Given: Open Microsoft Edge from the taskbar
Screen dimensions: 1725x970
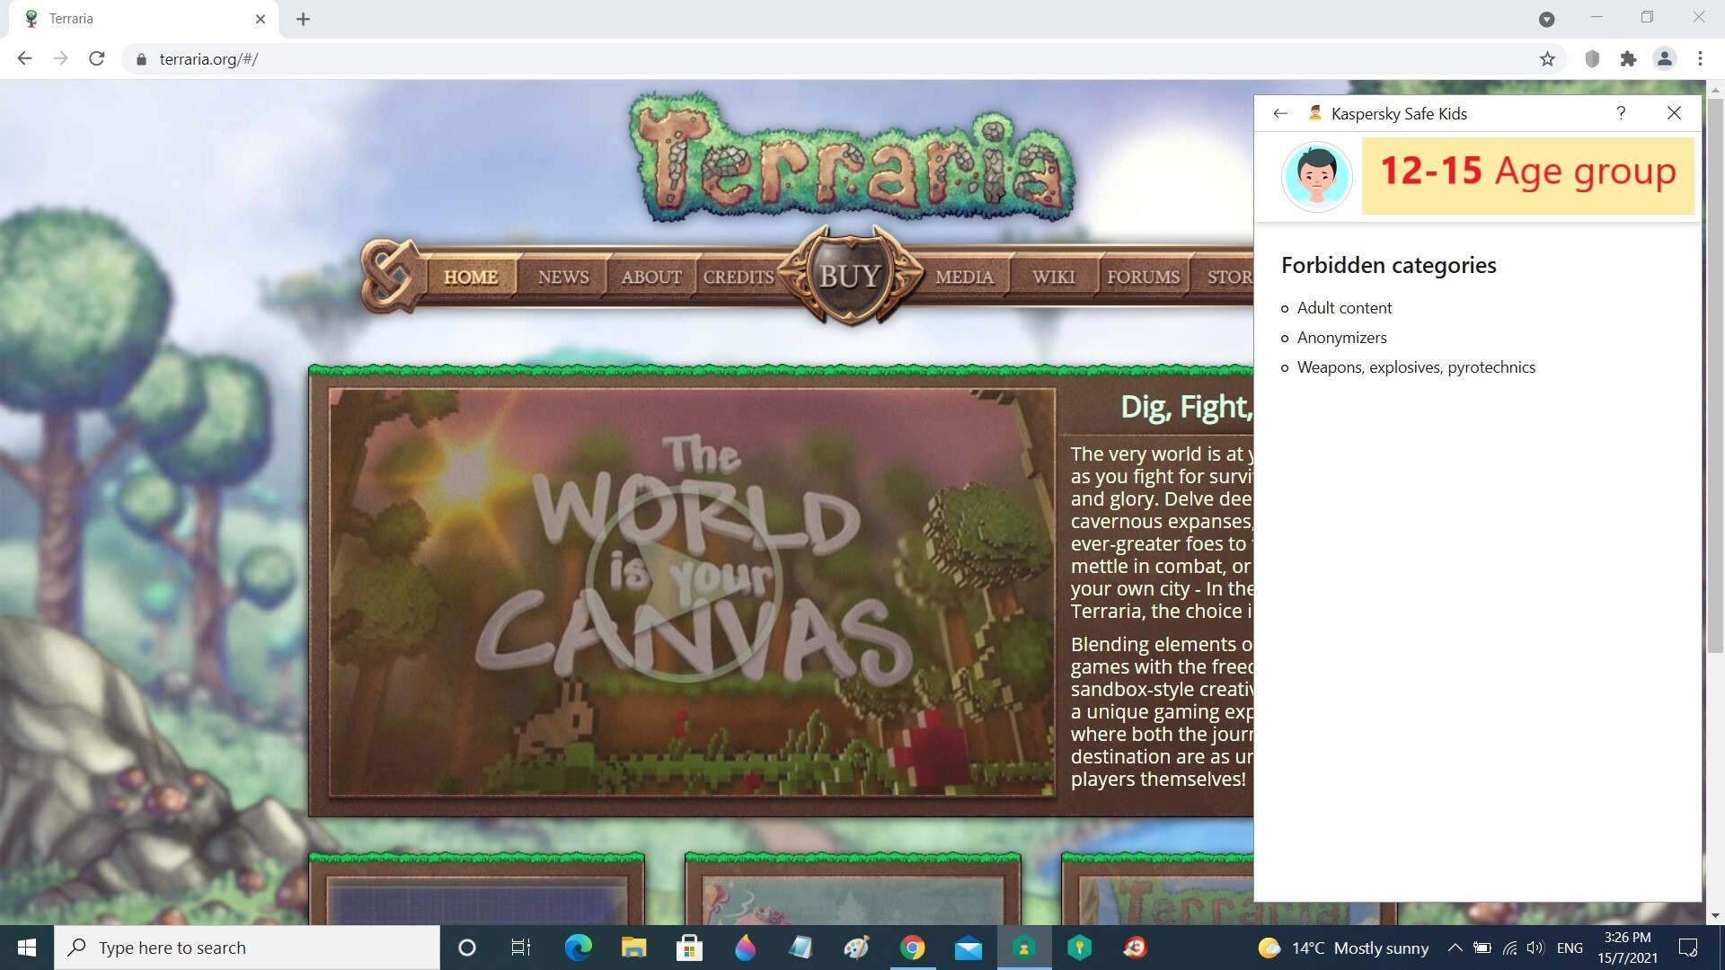Looking at the screenshot, I should [x=578, y=948].
